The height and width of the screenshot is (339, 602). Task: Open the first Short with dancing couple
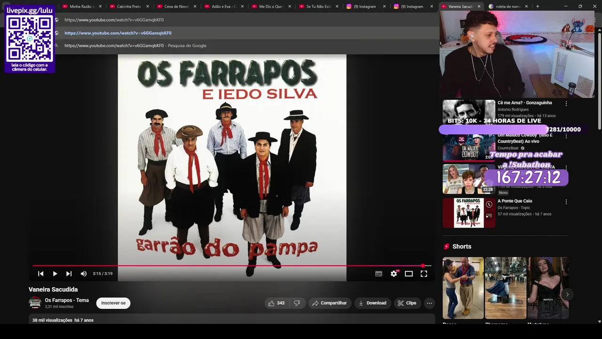[463, 288]
